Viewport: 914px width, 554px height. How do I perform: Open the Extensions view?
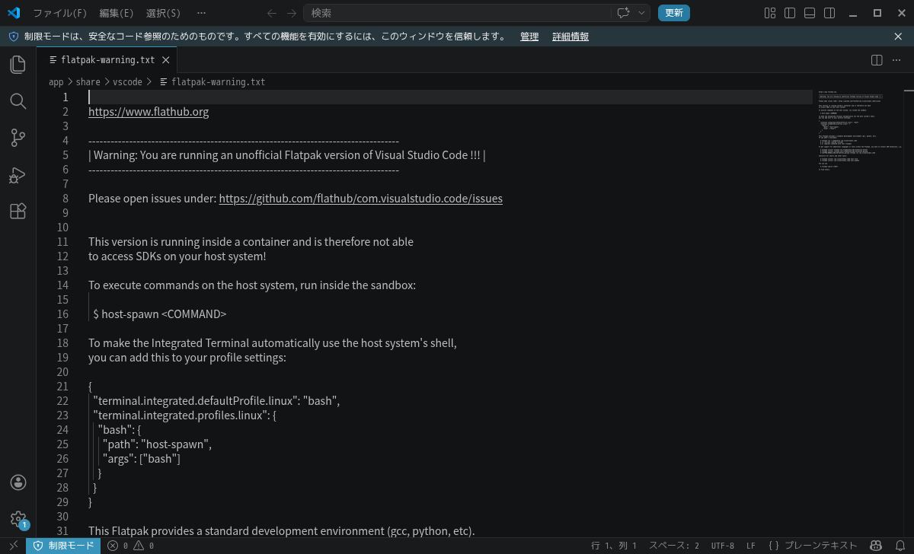pyautogui.click(x=18, y=212)
